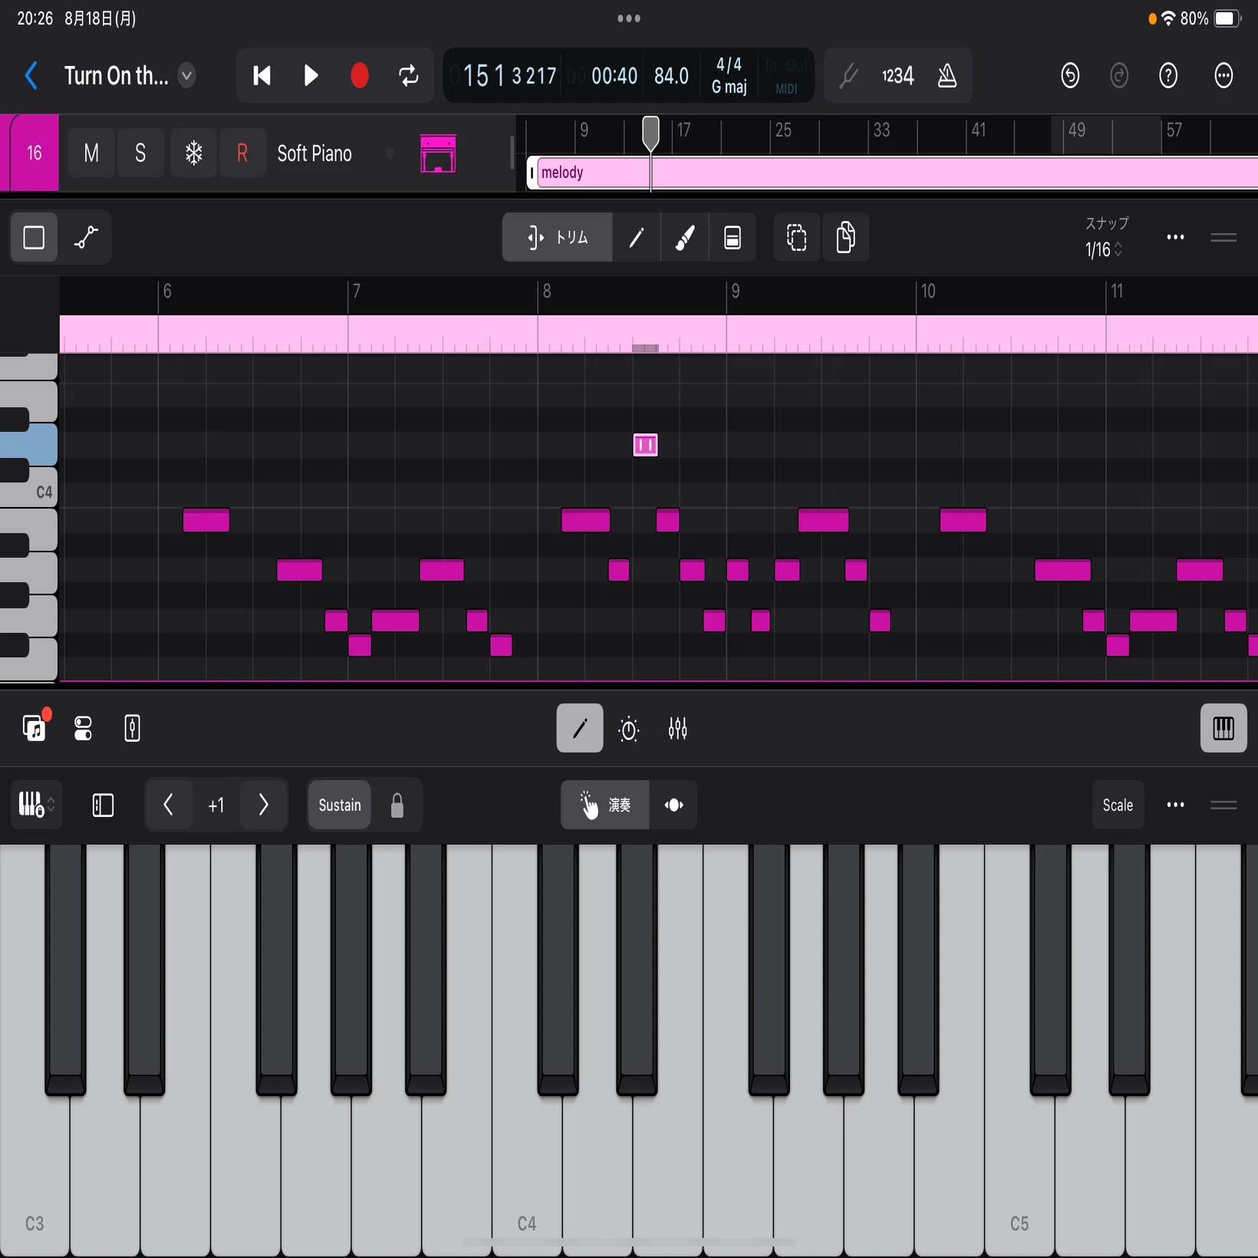The width and height of the screenshot is (1258, 1258).
Task: Lock the sustain with padlock icon
Action: (x=397, y=805)
